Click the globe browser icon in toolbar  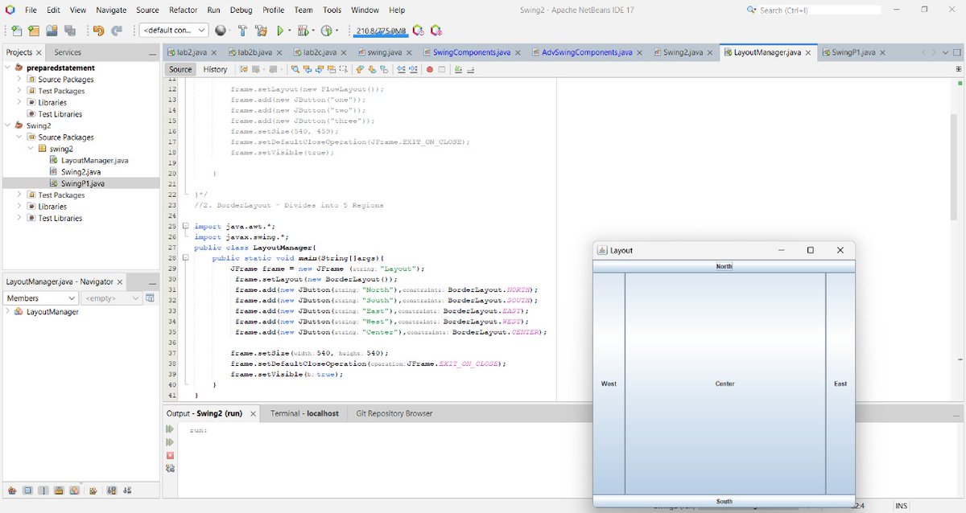pyautogui.click(x=221, y=31)
